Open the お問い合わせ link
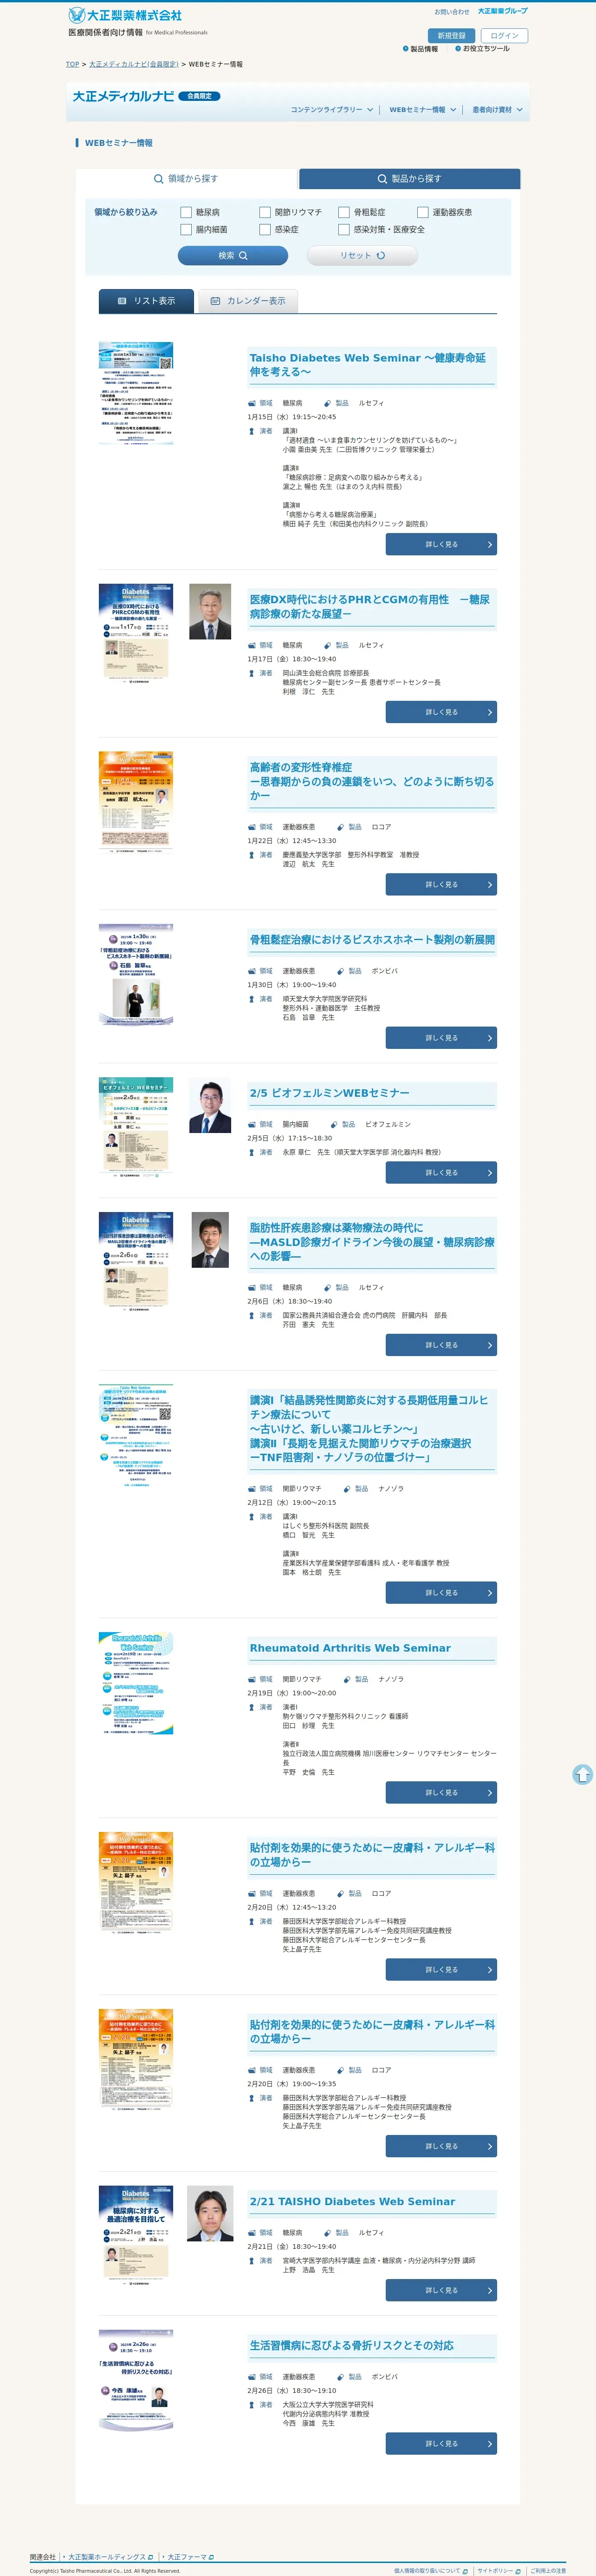This screenshot has height=2576, width=596. (451, 12)
